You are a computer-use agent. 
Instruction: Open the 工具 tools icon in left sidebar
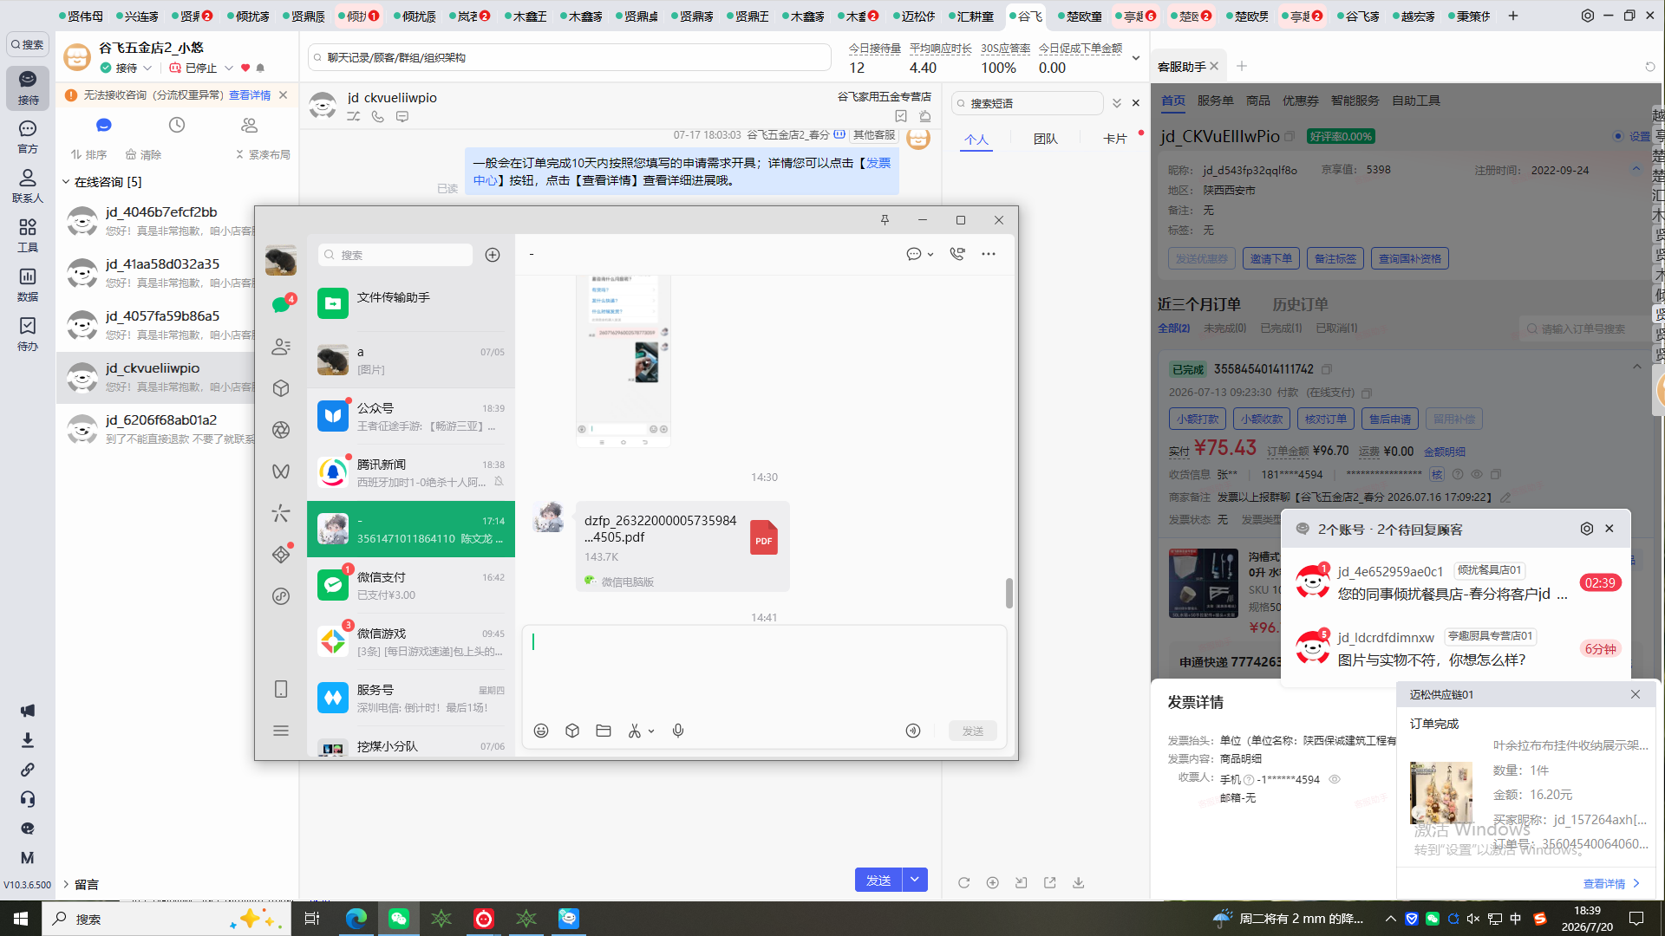tap(28, 235)
